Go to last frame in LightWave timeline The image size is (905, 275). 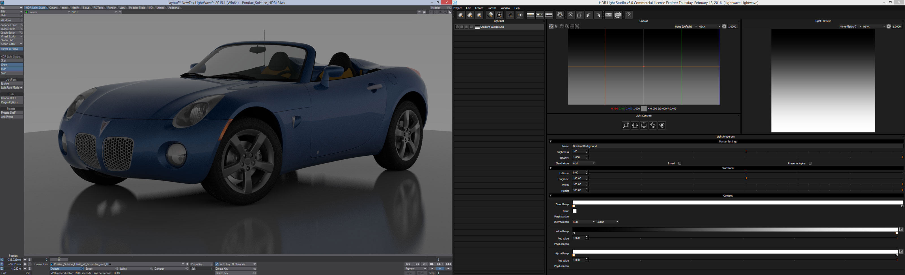pyautogui.click(x=448, y=264)
